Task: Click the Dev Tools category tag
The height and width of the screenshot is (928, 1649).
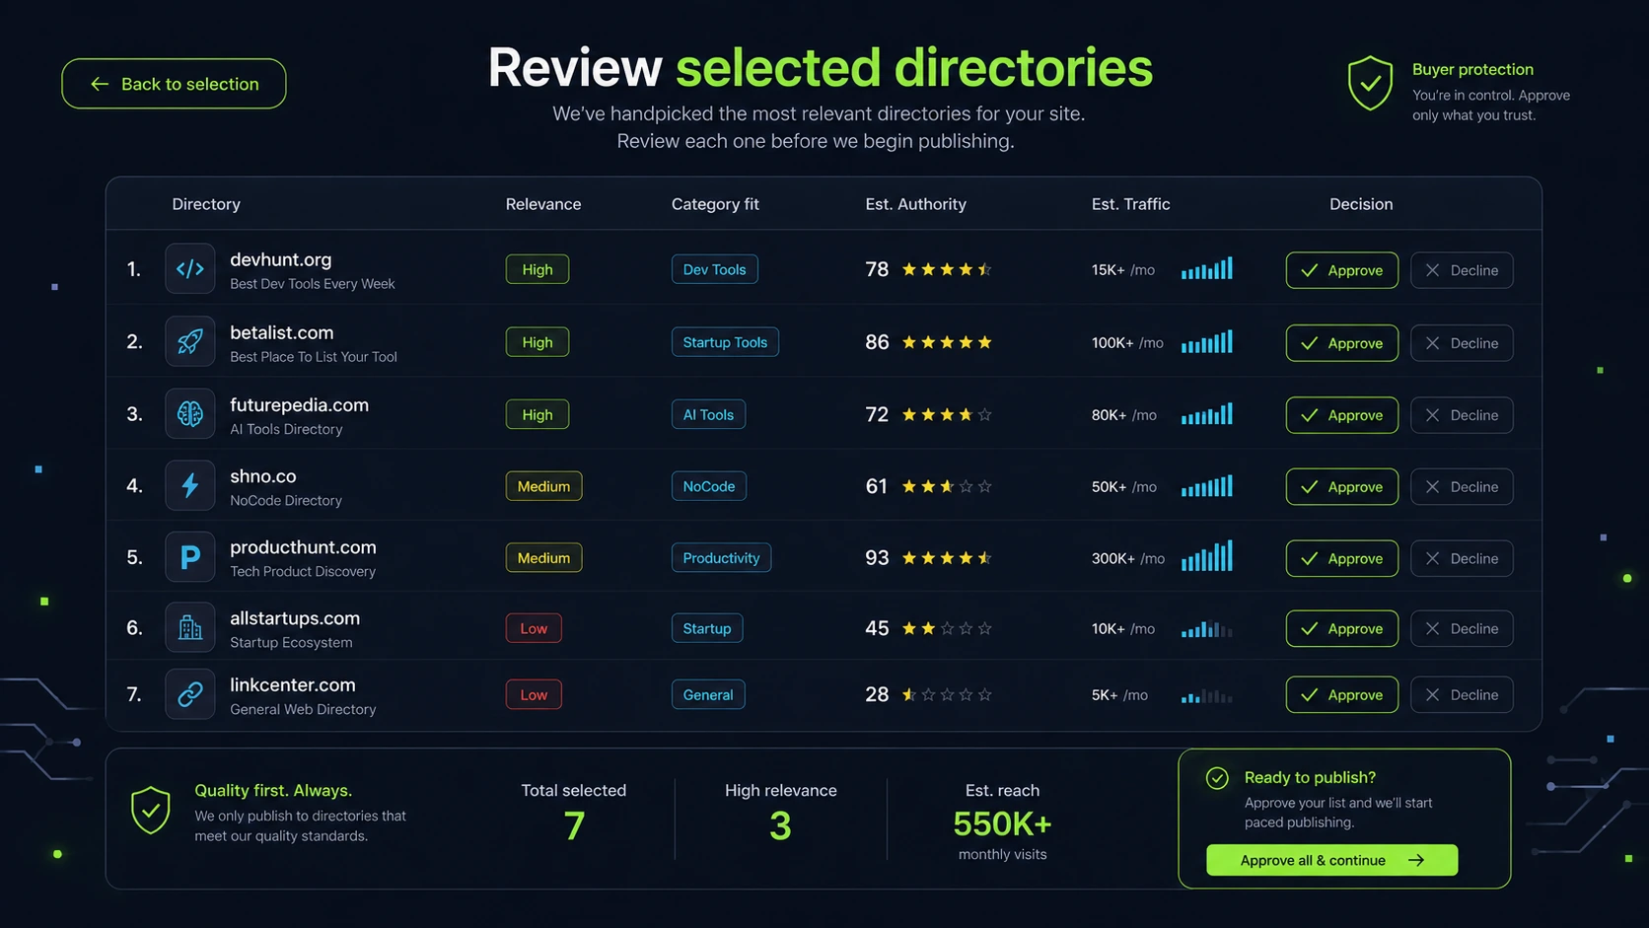Action: click(x=714, y=269)
